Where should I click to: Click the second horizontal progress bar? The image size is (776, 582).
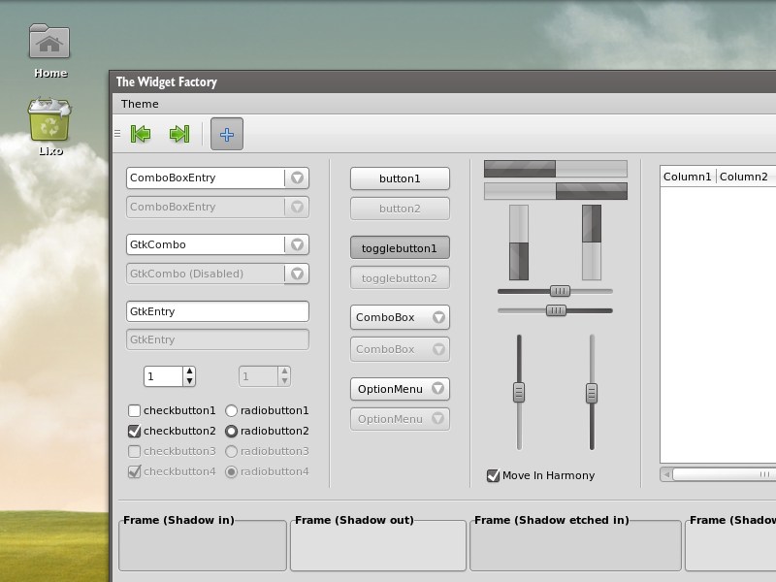tap(556, 191)
